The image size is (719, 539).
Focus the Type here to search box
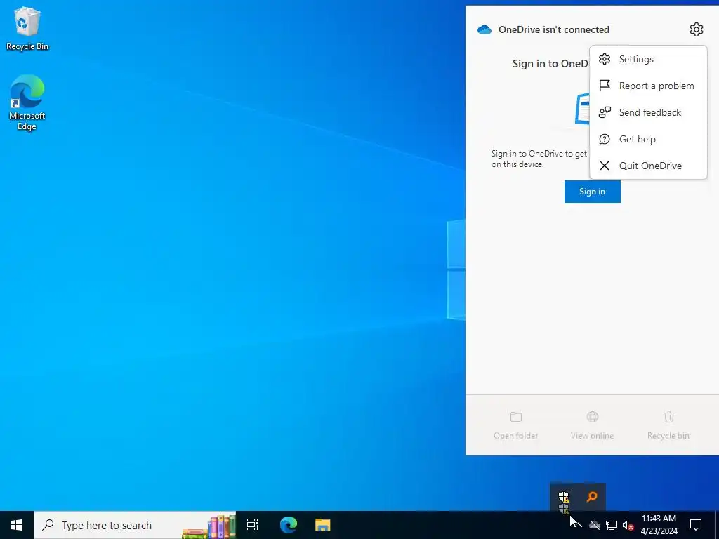coord(135,525)
